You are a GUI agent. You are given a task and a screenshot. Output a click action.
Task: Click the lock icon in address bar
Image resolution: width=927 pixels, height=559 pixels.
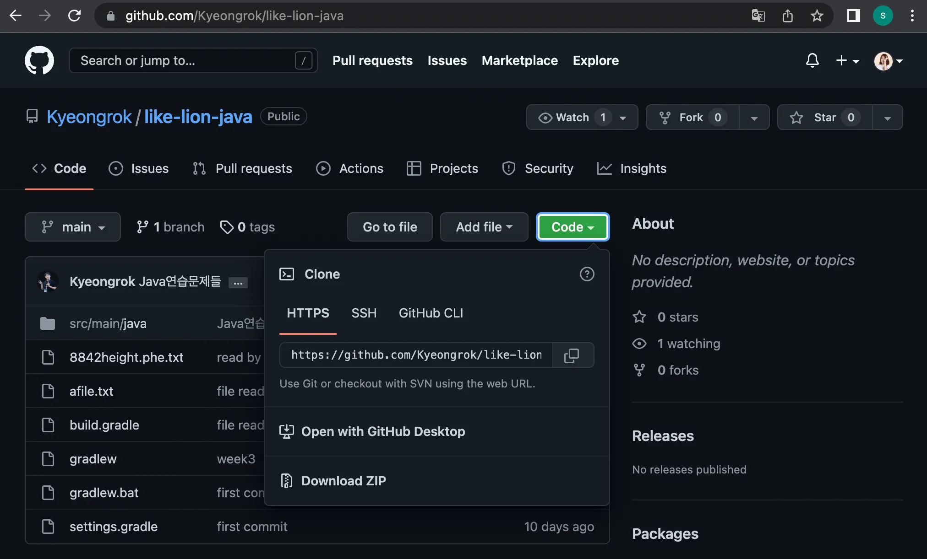[x=110, y=16]
